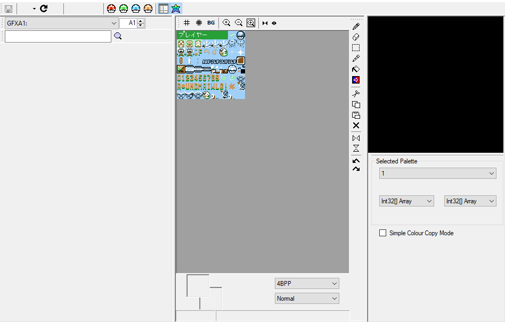Image resolution: width=505 pixels, height=322 pixels.
Task: Open the right Int32[] Array dropdown
Action: tap(470, 201)
